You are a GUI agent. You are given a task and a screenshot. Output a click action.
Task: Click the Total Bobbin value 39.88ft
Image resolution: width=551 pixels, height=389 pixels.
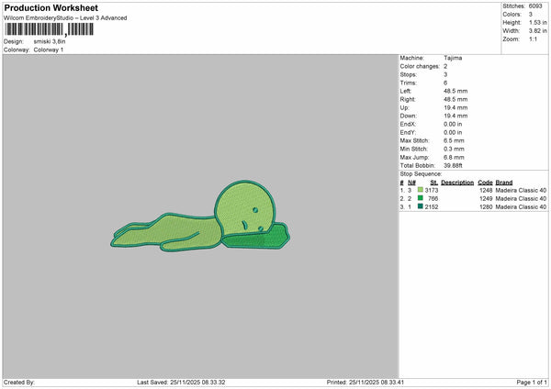pos(455,164)
